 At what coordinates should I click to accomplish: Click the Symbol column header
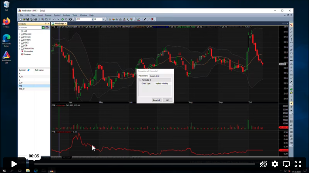[x=26, y=70]
